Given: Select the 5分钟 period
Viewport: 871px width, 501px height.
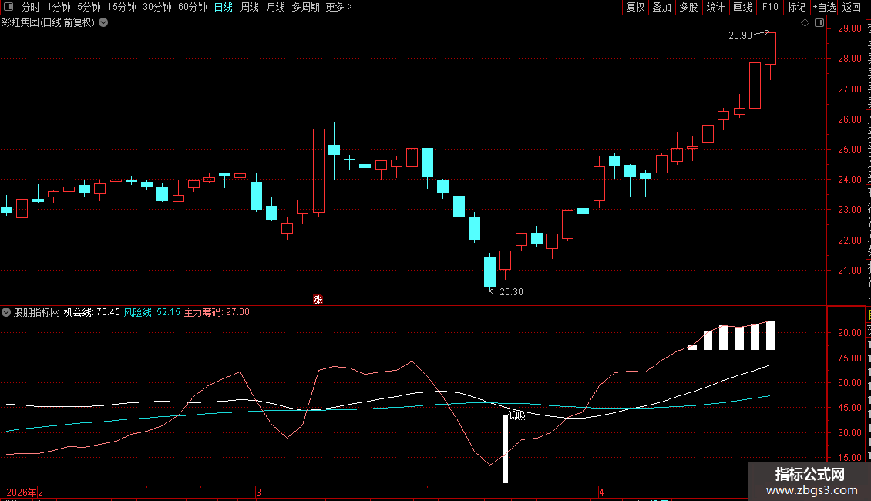Looking at the screenshot, I should click(89, 7).
